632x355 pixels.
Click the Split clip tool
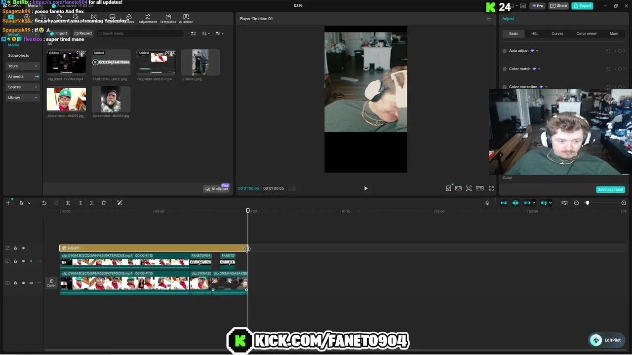pos(68,203)
